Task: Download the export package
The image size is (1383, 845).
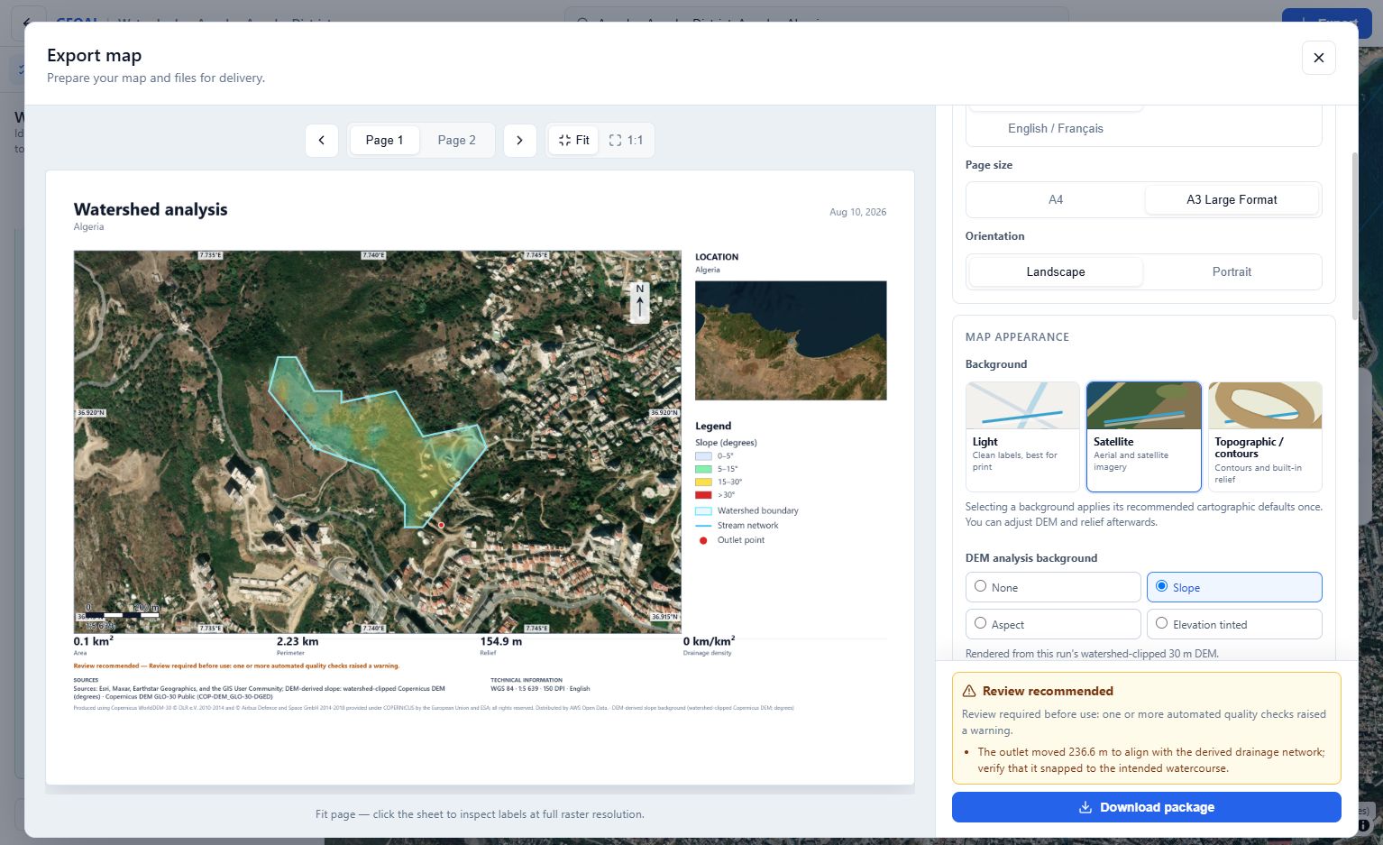Action: point(1147,807)
